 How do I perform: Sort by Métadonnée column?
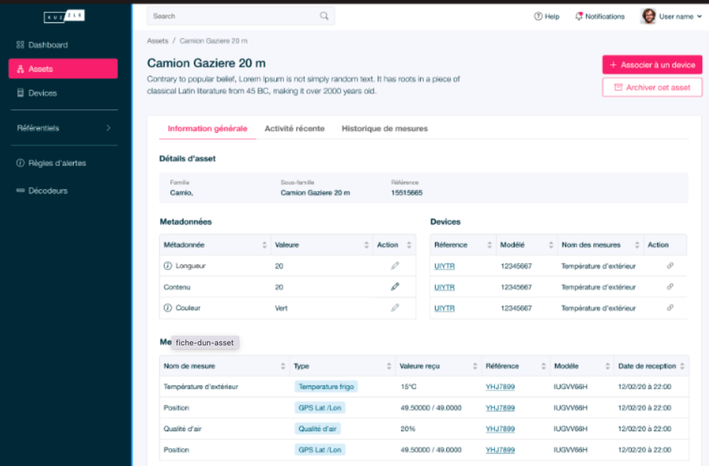264,245
